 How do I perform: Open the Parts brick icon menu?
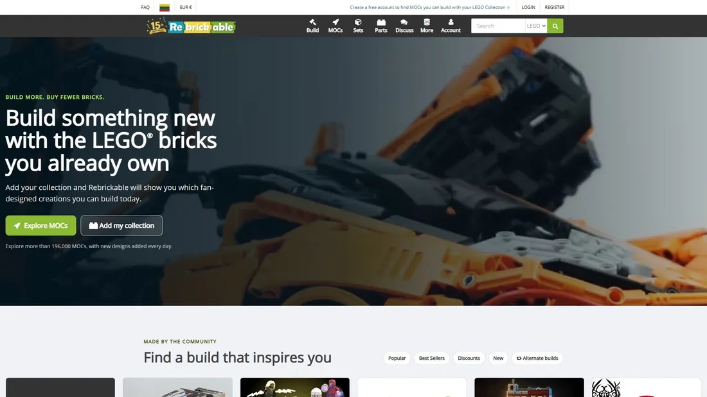[x=381, y=26]
